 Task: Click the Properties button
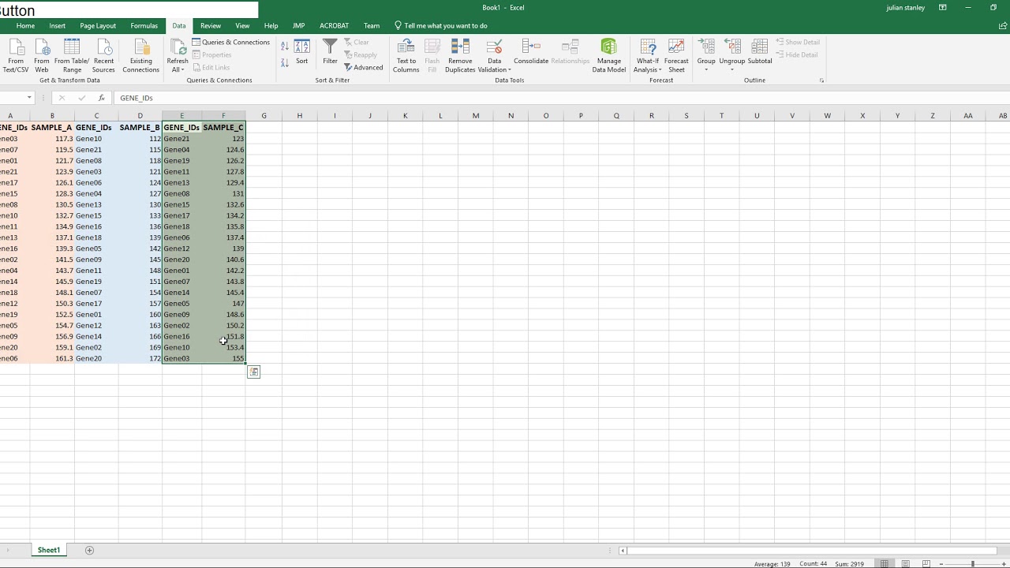point(212,54)
